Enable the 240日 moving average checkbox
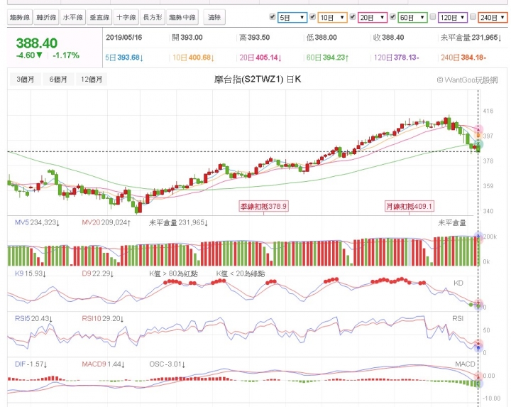Image resolution: width=511 pixels, height=407 pixels. (x=473, y=16)
